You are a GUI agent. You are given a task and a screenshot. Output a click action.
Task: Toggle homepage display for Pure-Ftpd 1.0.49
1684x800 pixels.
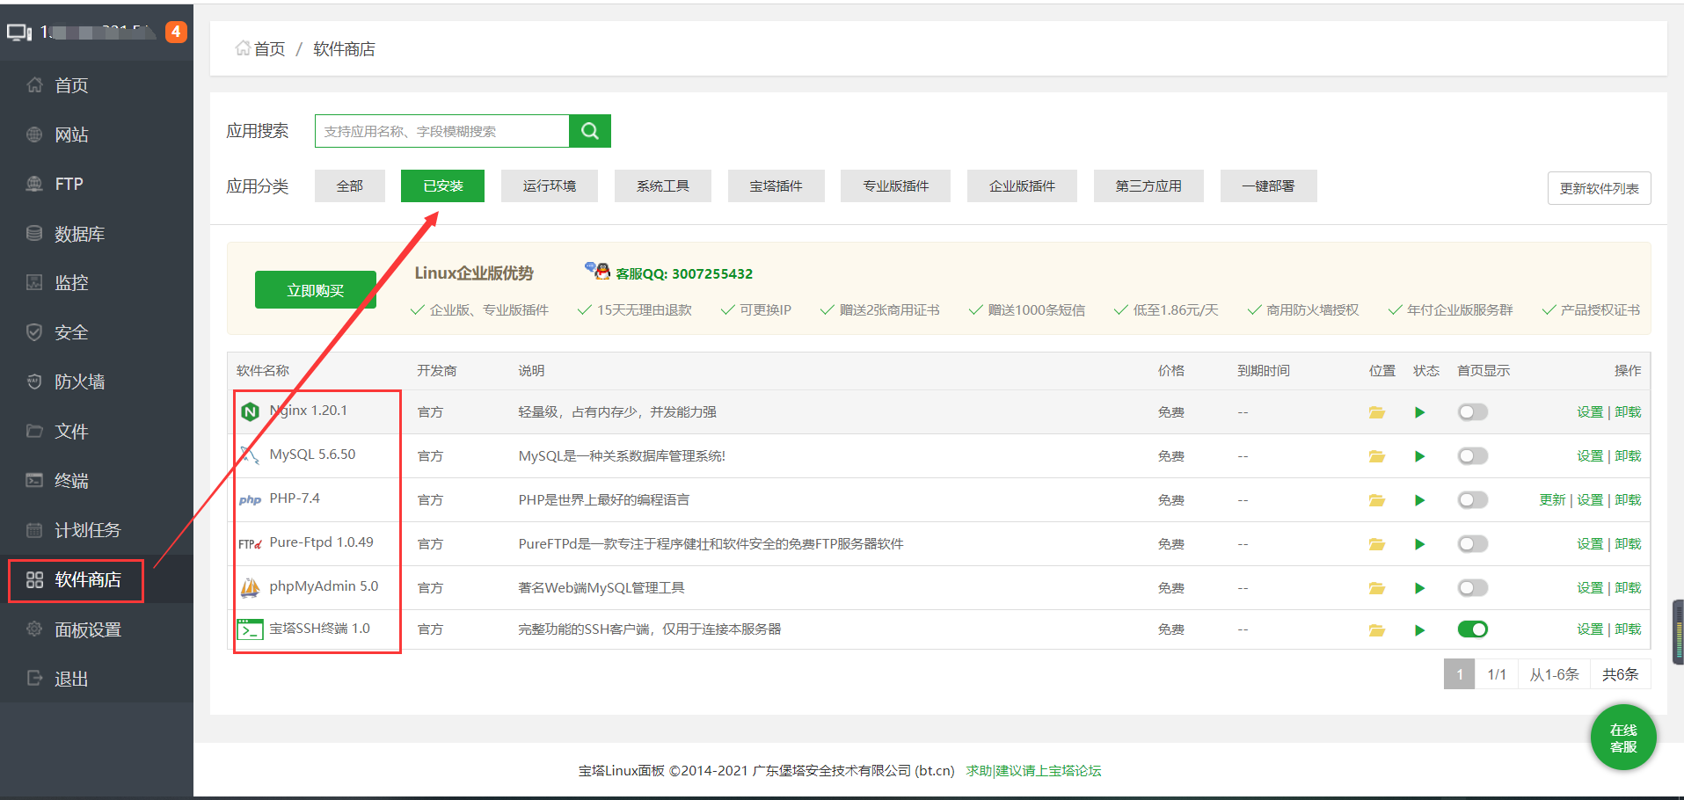(x=1472, y=544)
